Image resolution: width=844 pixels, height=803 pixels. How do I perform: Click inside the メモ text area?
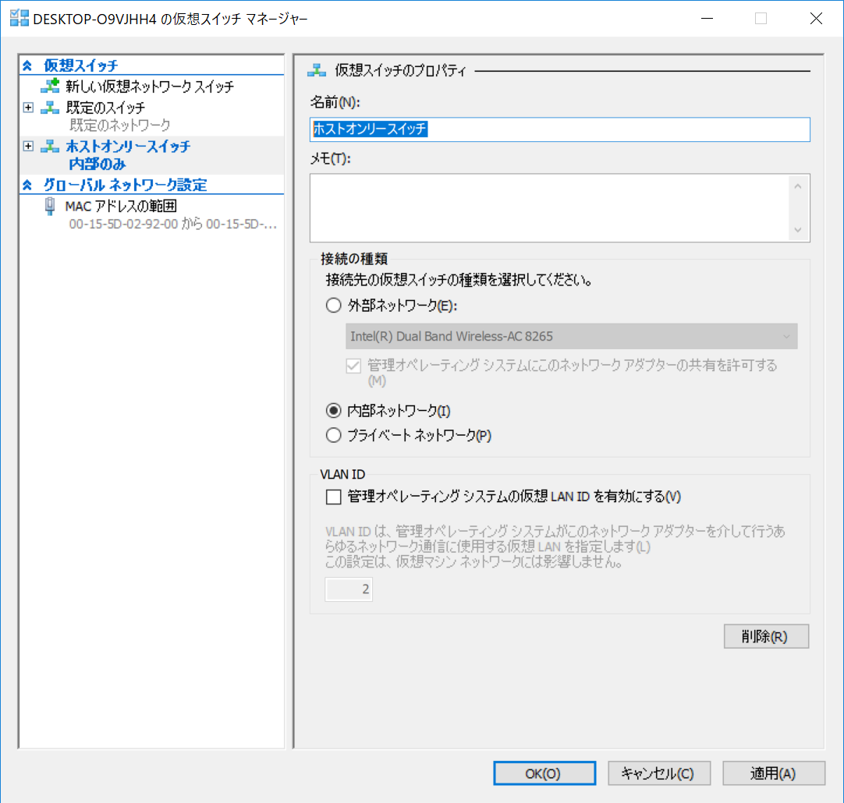[549, 207]
